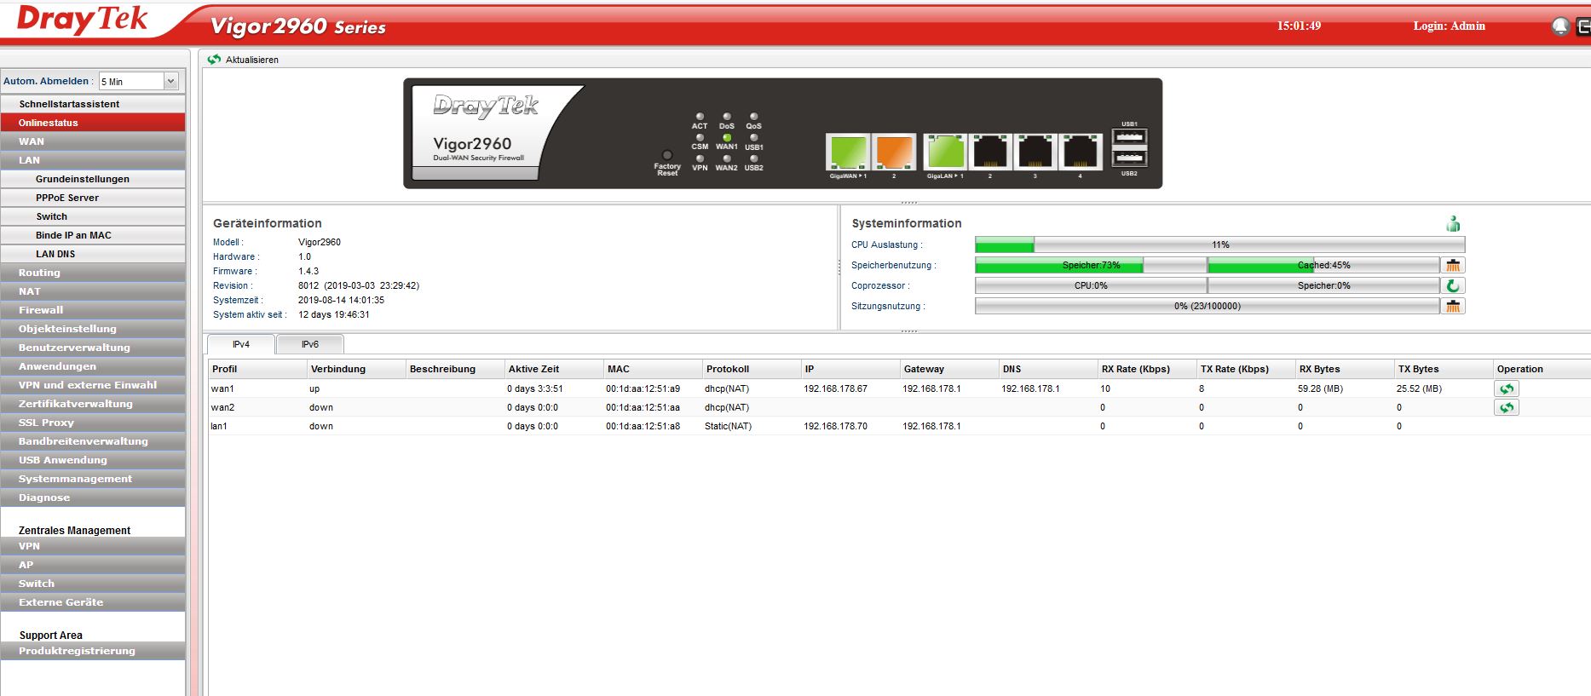Click the green user icon in Systeminformation
The width and height of the screenshot is (1591, 696).
tap(1454, 224)
